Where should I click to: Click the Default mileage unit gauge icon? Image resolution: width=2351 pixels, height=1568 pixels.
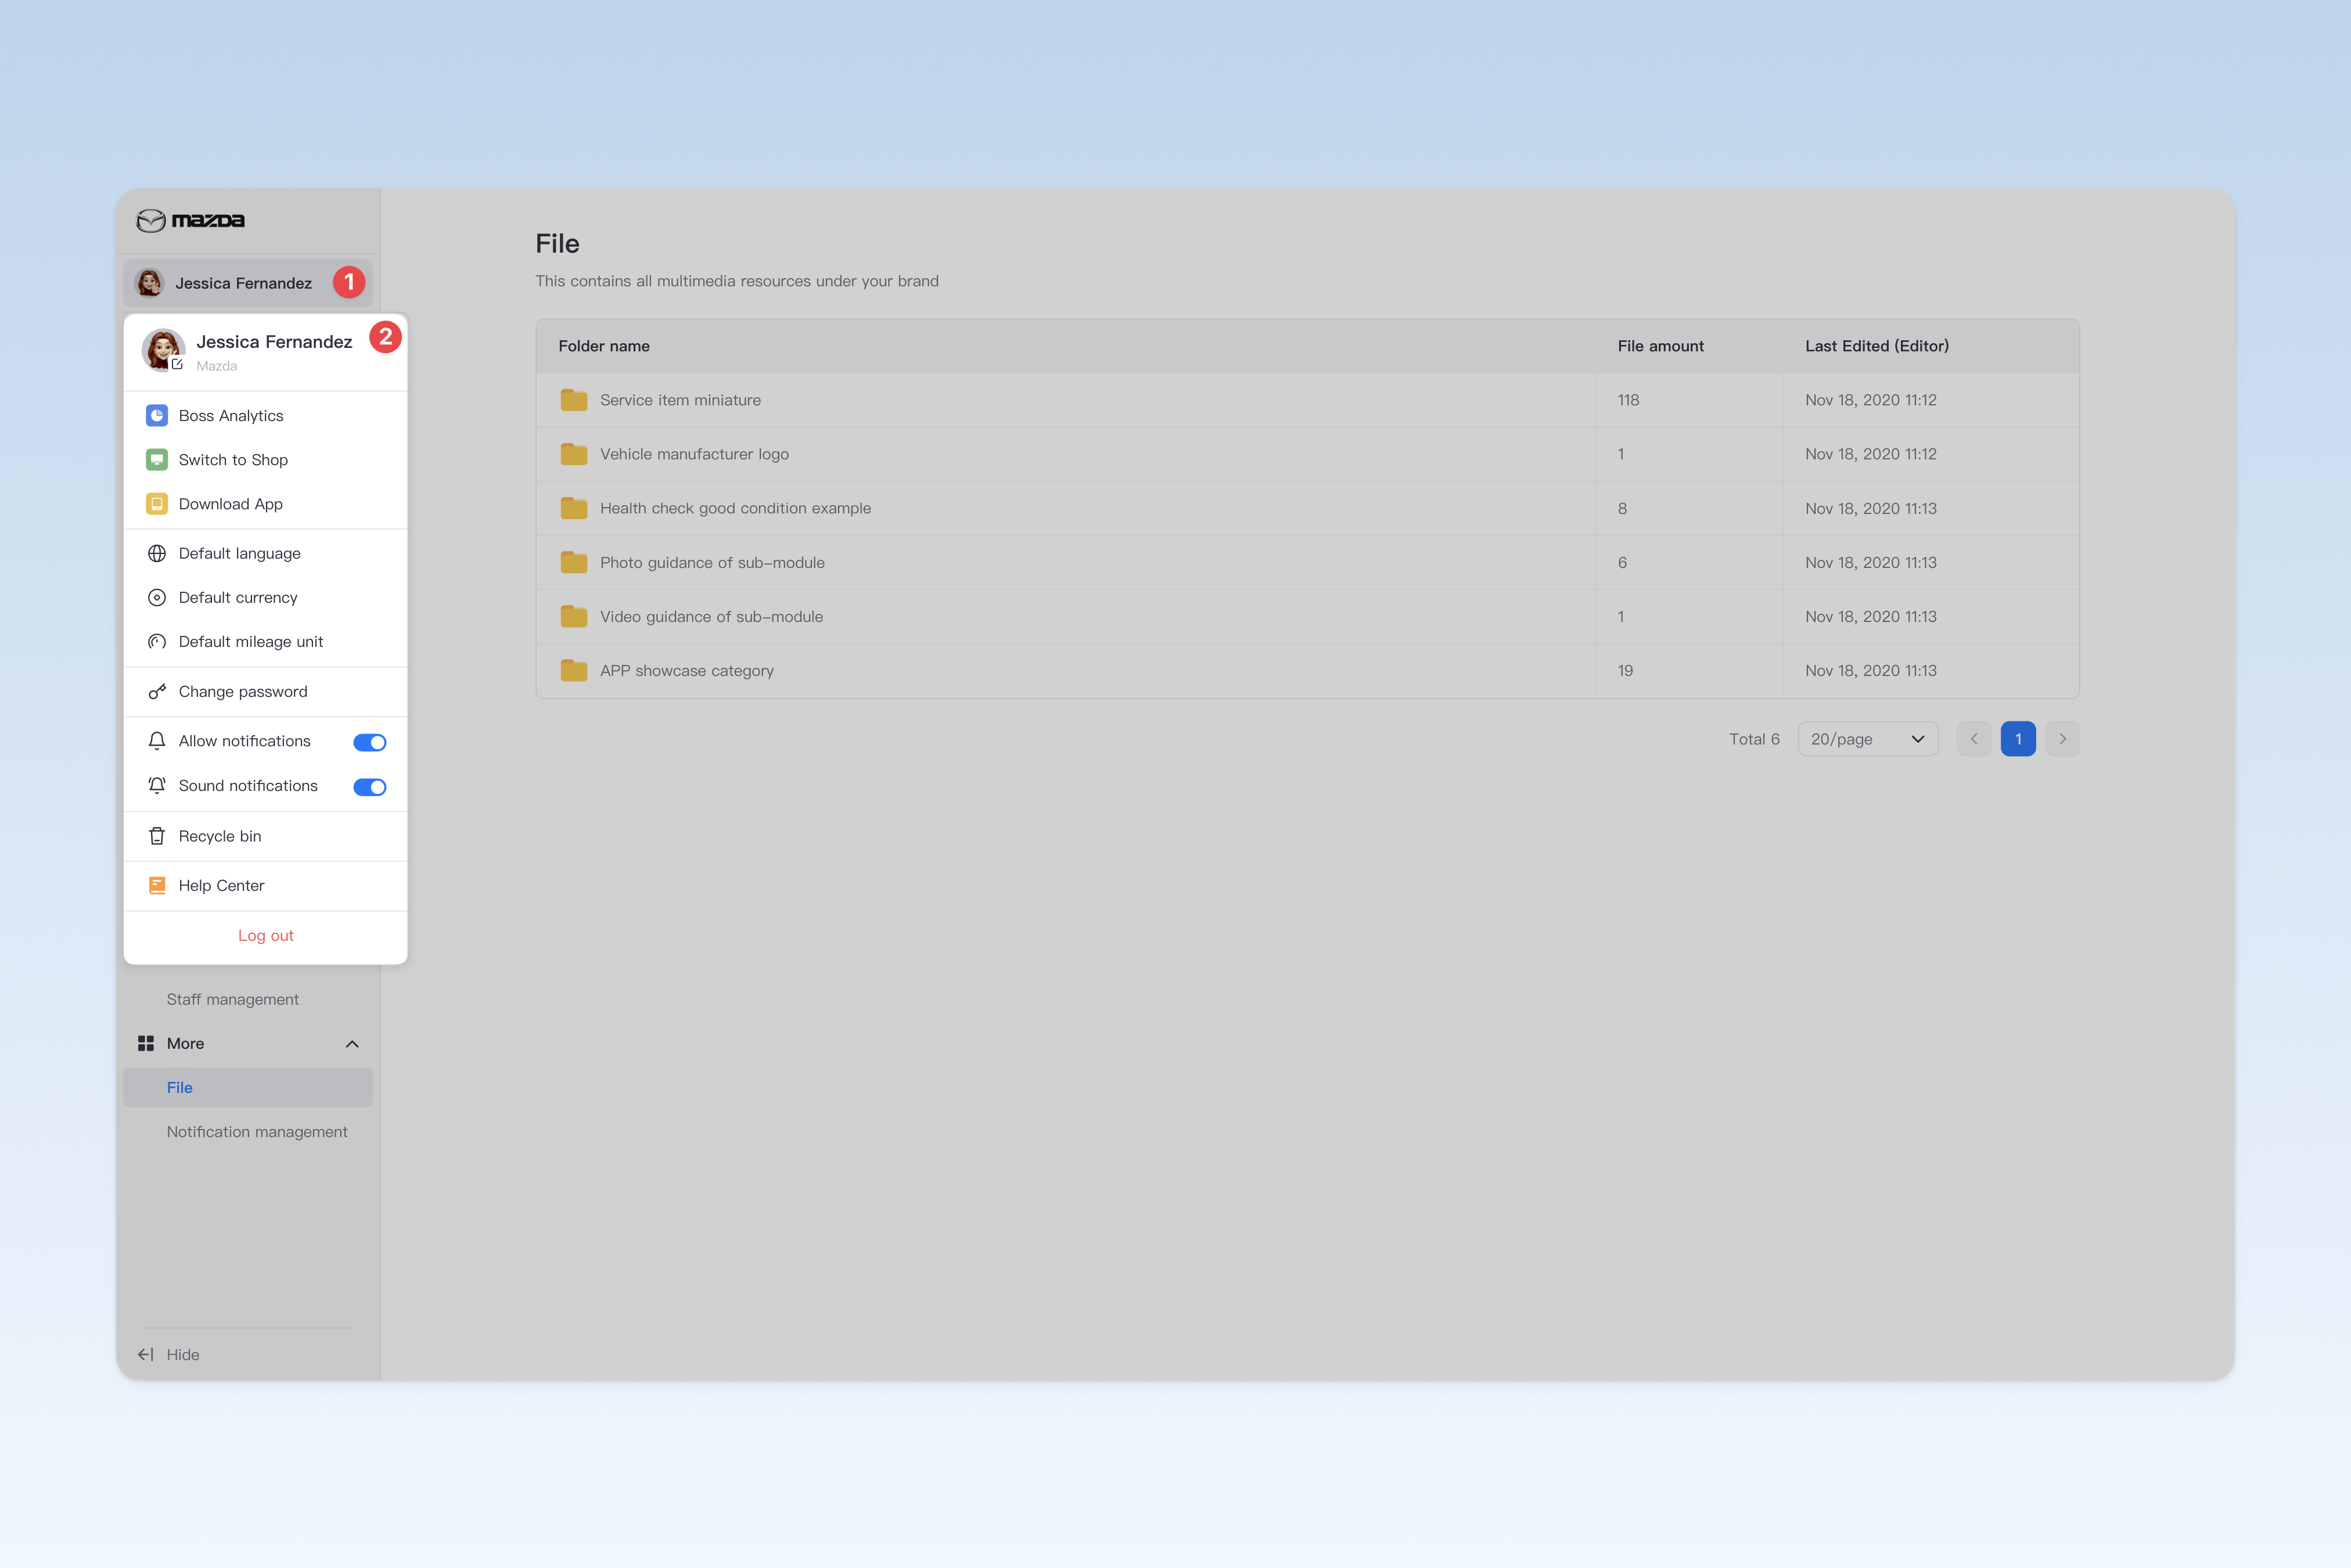click(157, 641)
